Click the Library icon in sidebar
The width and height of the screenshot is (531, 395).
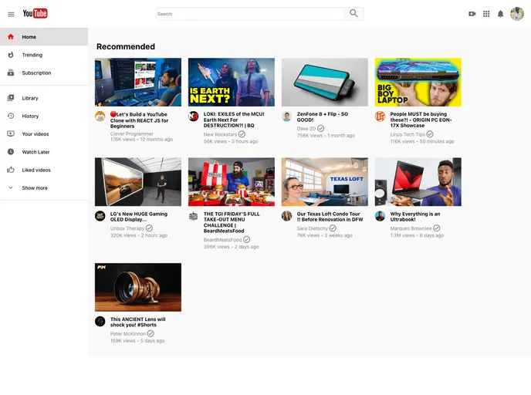click(11, 98)
